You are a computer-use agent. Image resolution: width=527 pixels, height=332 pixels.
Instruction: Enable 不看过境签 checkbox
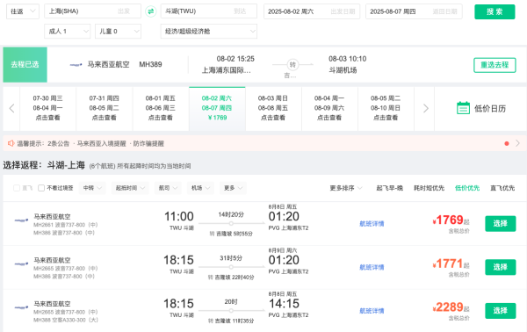(x=41, y=188)
